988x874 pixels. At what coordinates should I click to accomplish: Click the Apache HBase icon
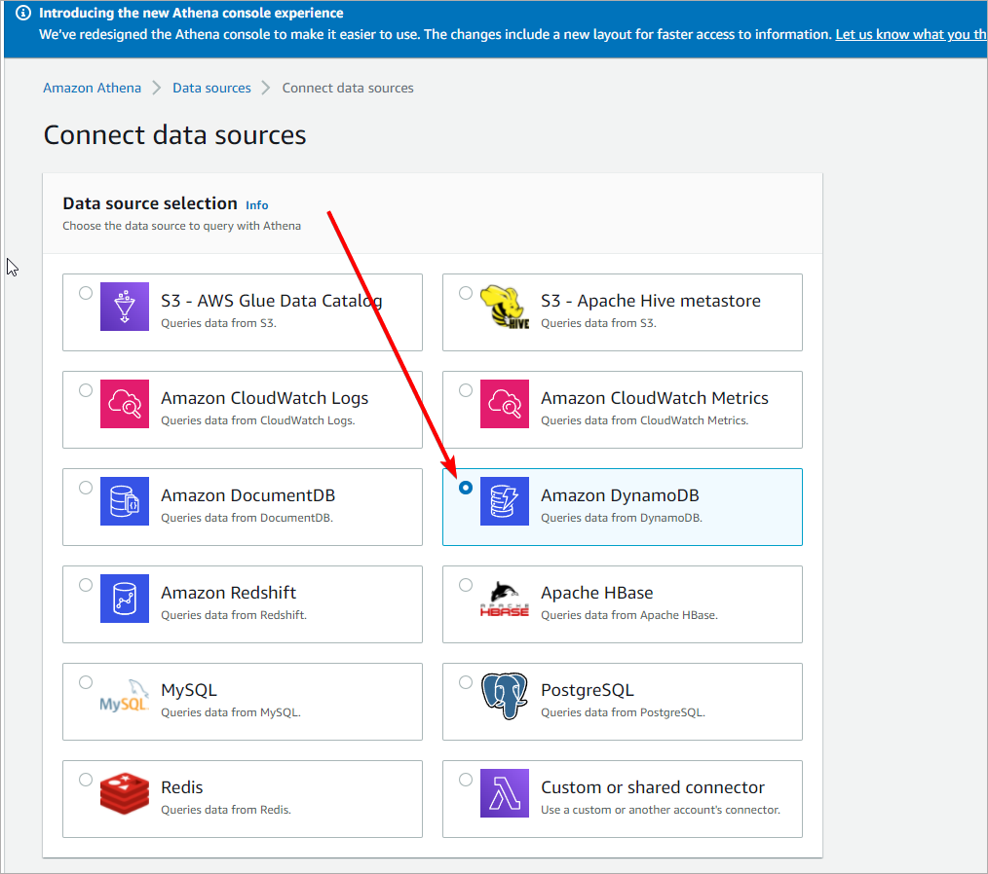[x=504, y=598]
